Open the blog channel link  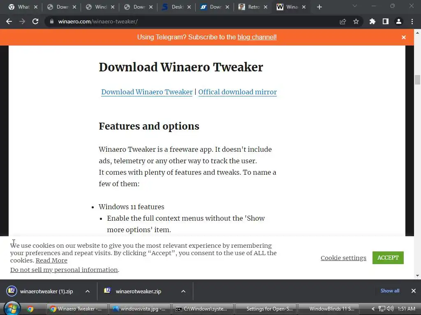[x=257, y=37]
